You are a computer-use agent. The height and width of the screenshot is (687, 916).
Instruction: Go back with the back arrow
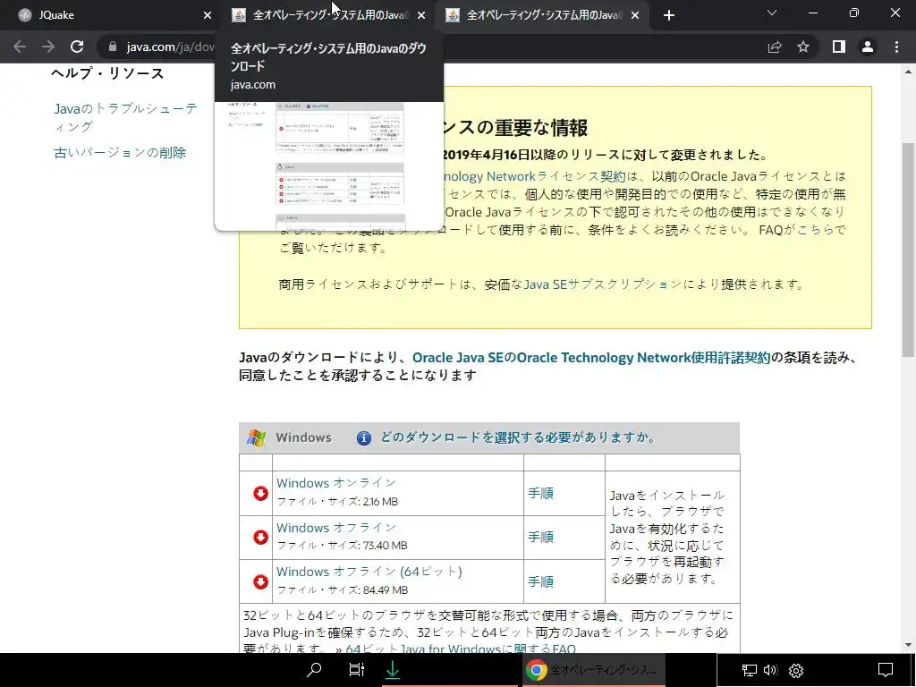[x=20, y=47]
